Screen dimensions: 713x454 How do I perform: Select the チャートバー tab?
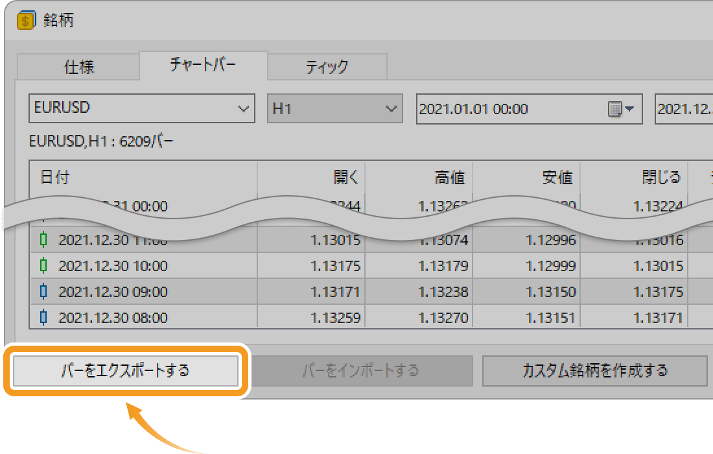(204, 65)
